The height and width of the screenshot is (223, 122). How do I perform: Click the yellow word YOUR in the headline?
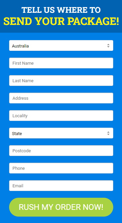click(x=50, y=21)
